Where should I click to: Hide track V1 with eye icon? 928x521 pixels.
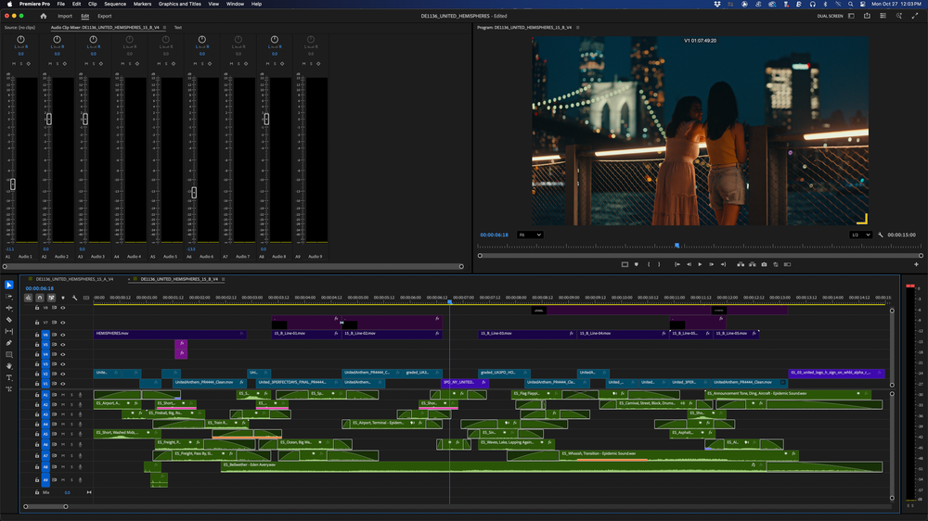pyautogui.click(x=63, y=384)
